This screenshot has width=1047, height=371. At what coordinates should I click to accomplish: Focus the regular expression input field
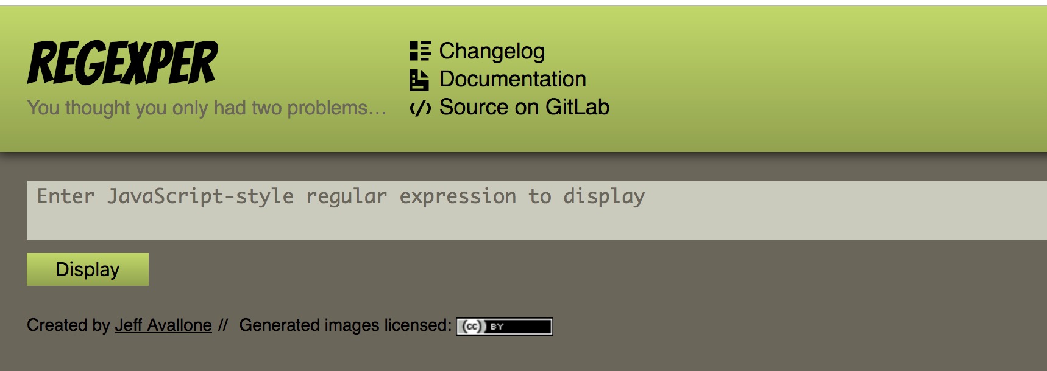click(x=537, y=210)
